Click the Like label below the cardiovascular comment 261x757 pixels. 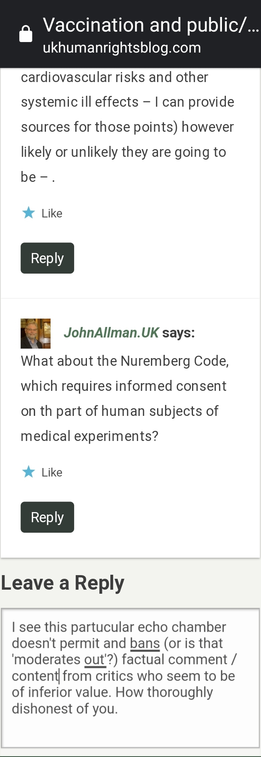(52, 213)
